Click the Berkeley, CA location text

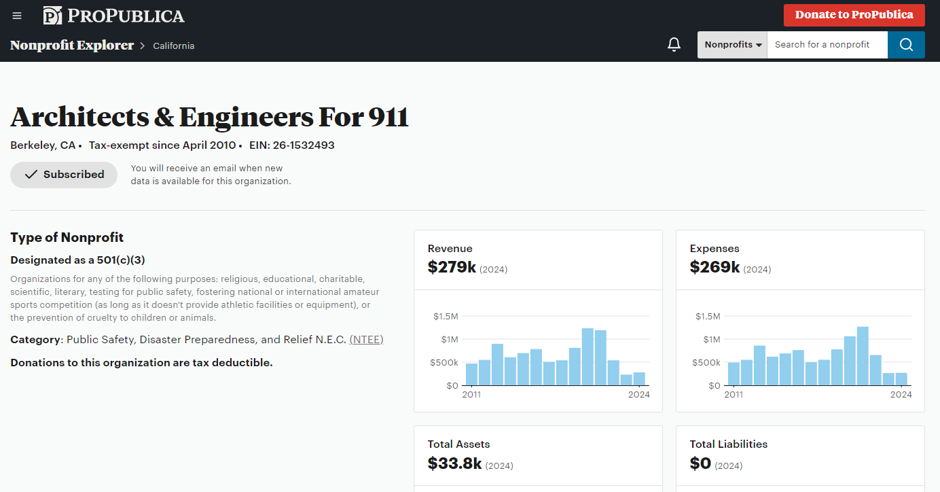click(43, 145)
